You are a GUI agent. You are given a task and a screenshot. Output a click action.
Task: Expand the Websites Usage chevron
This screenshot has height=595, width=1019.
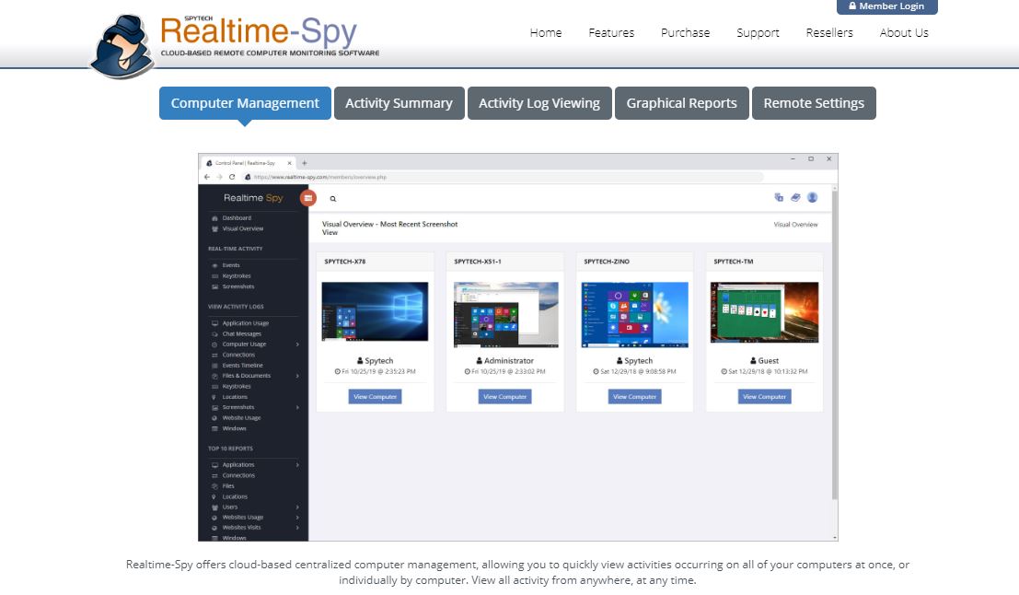pyautogui.click(x=297, y=518)
